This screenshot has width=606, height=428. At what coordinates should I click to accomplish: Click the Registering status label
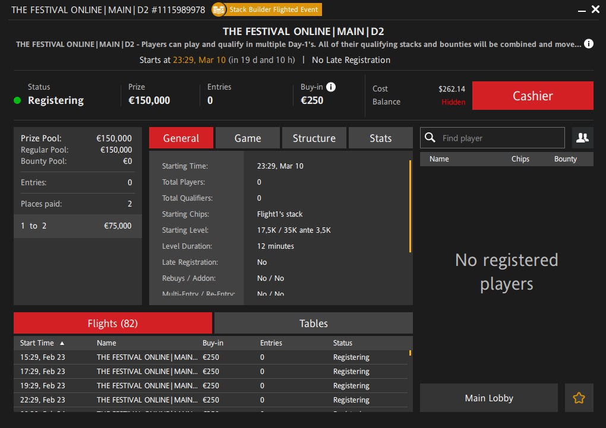[56, 100]
